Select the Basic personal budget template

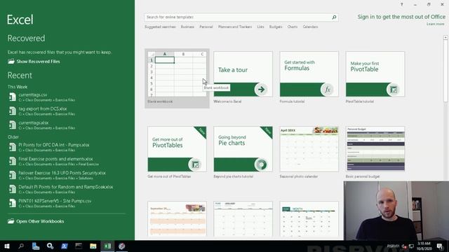(x=375, y=149)
